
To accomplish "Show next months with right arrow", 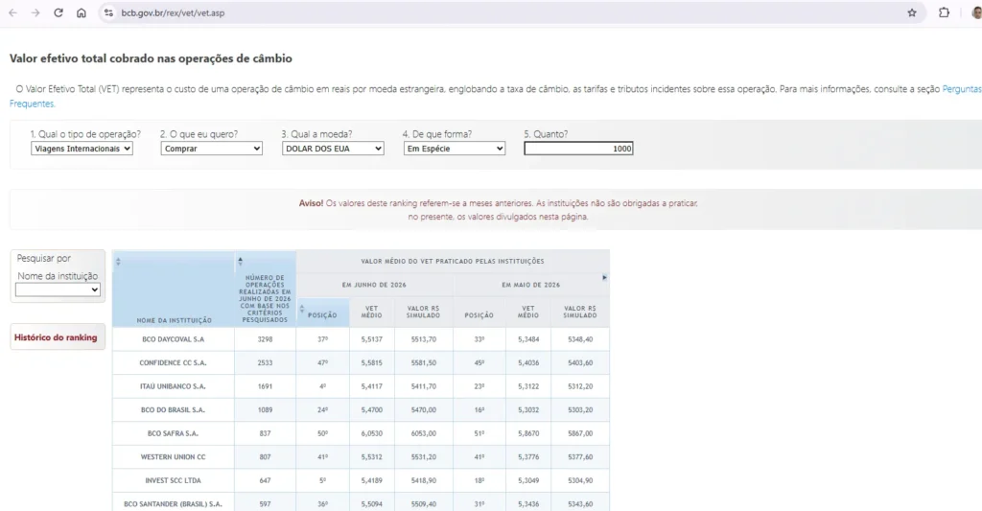I will click(604, 277).
